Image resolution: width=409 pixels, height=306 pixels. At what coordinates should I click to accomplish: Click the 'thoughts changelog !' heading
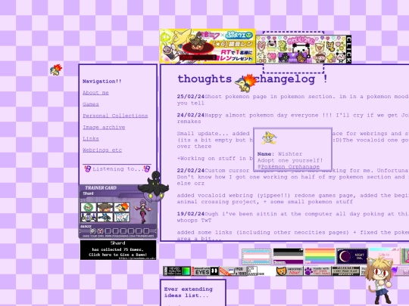click(x=252, y=79)
